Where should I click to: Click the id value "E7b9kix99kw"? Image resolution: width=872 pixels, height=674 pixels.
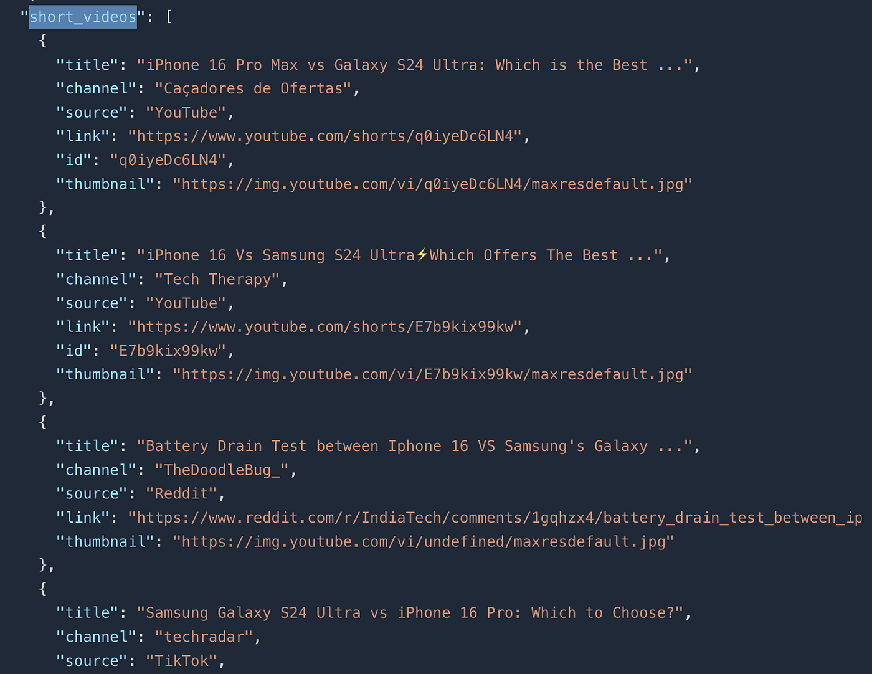coord(168,351)
